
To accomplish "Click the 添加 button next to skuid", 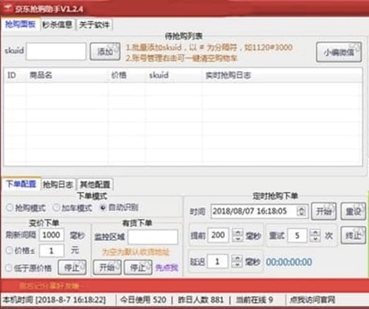I will pos(105,51).
